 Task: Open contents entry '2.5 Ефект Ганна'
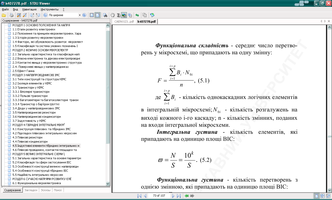pos(23,71)
